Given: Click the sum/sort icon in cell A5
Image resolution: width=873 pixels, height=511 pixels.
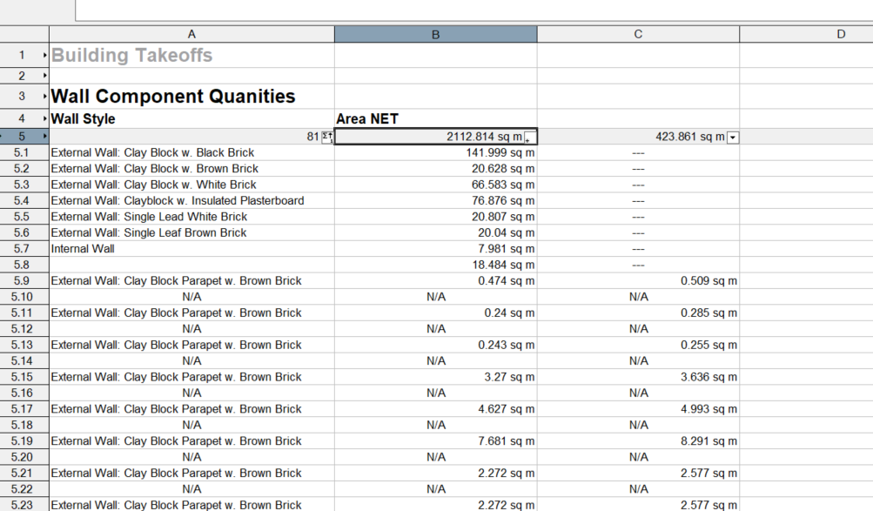Looking at the screenshot, I should pyautogui.click(x=327, y=137).
